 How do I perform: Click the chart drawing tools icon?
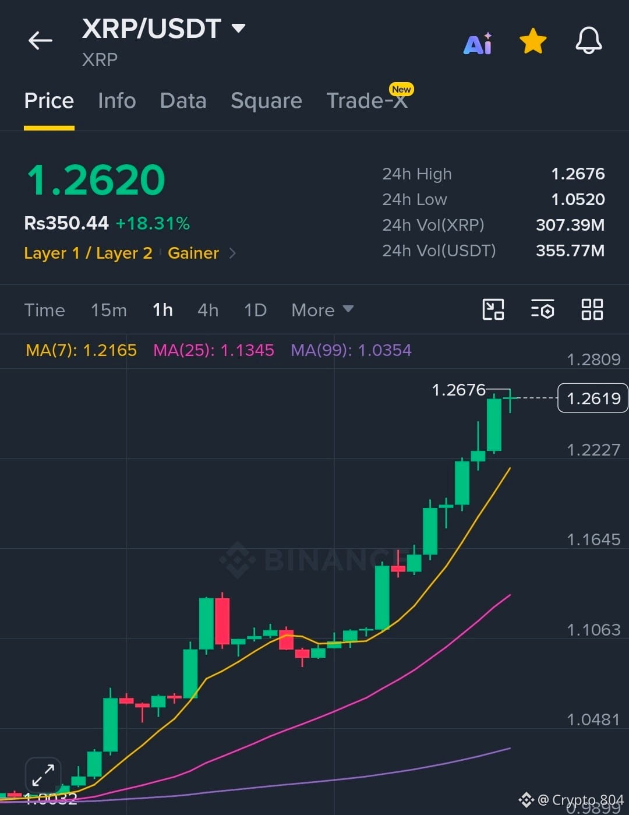tap(493, 309)
